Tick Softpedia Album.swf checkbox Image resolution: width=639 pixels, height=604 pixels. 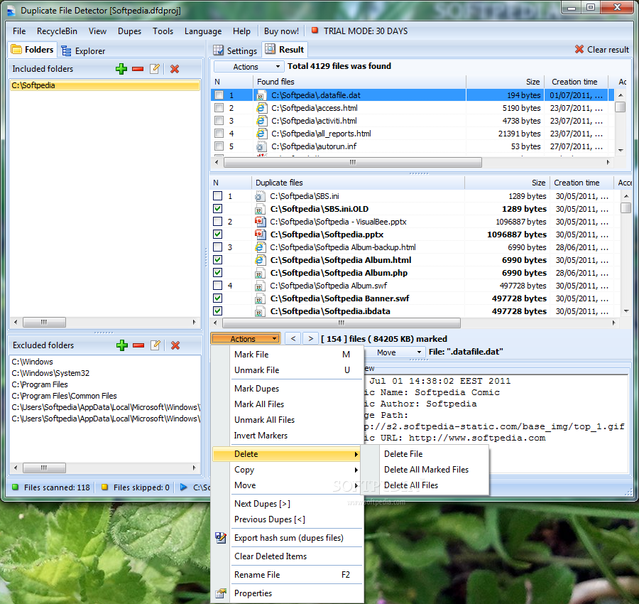click(218, 286)
